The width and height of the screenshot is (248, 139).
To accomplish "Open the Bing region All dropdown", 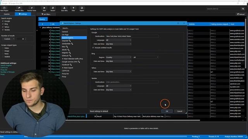I will [146, 57].
